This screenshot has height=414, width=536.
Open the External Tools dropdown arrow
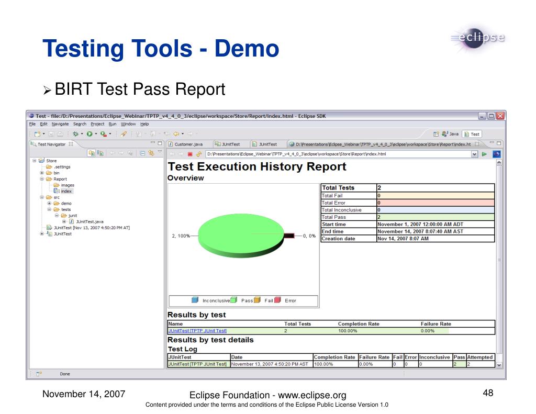tap(110, 134)
